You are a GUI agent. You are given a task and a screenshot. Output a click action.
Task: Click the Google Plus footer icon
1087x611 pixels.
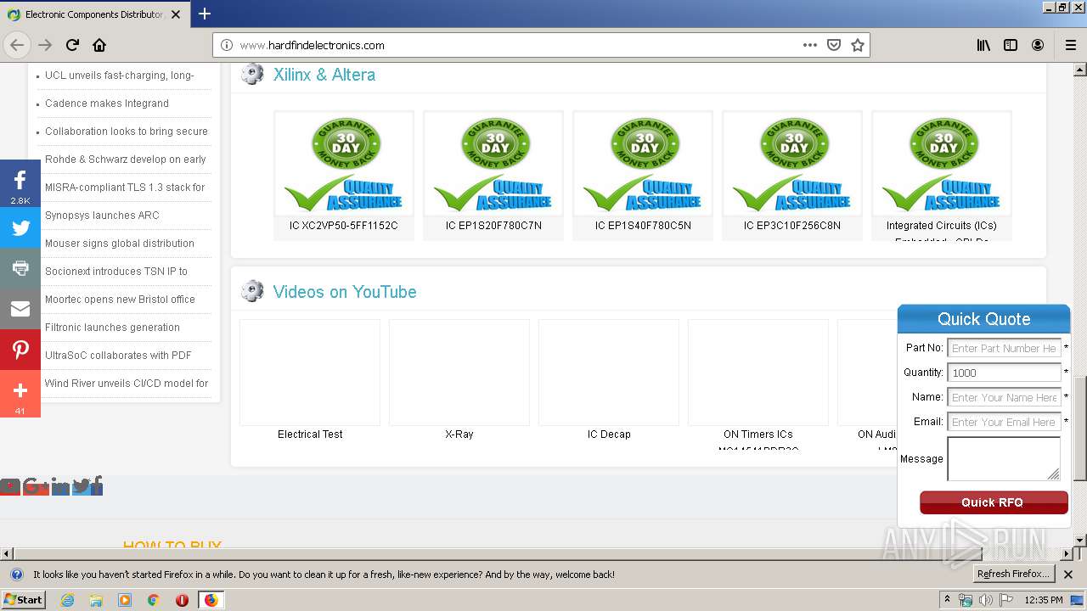pyautogui.click(x=35, y=486)
